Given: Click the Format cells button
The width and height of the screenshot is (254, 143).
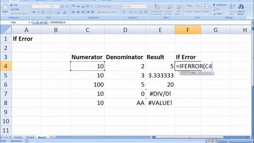Looking at the screenshot, I should coord(205,8).
